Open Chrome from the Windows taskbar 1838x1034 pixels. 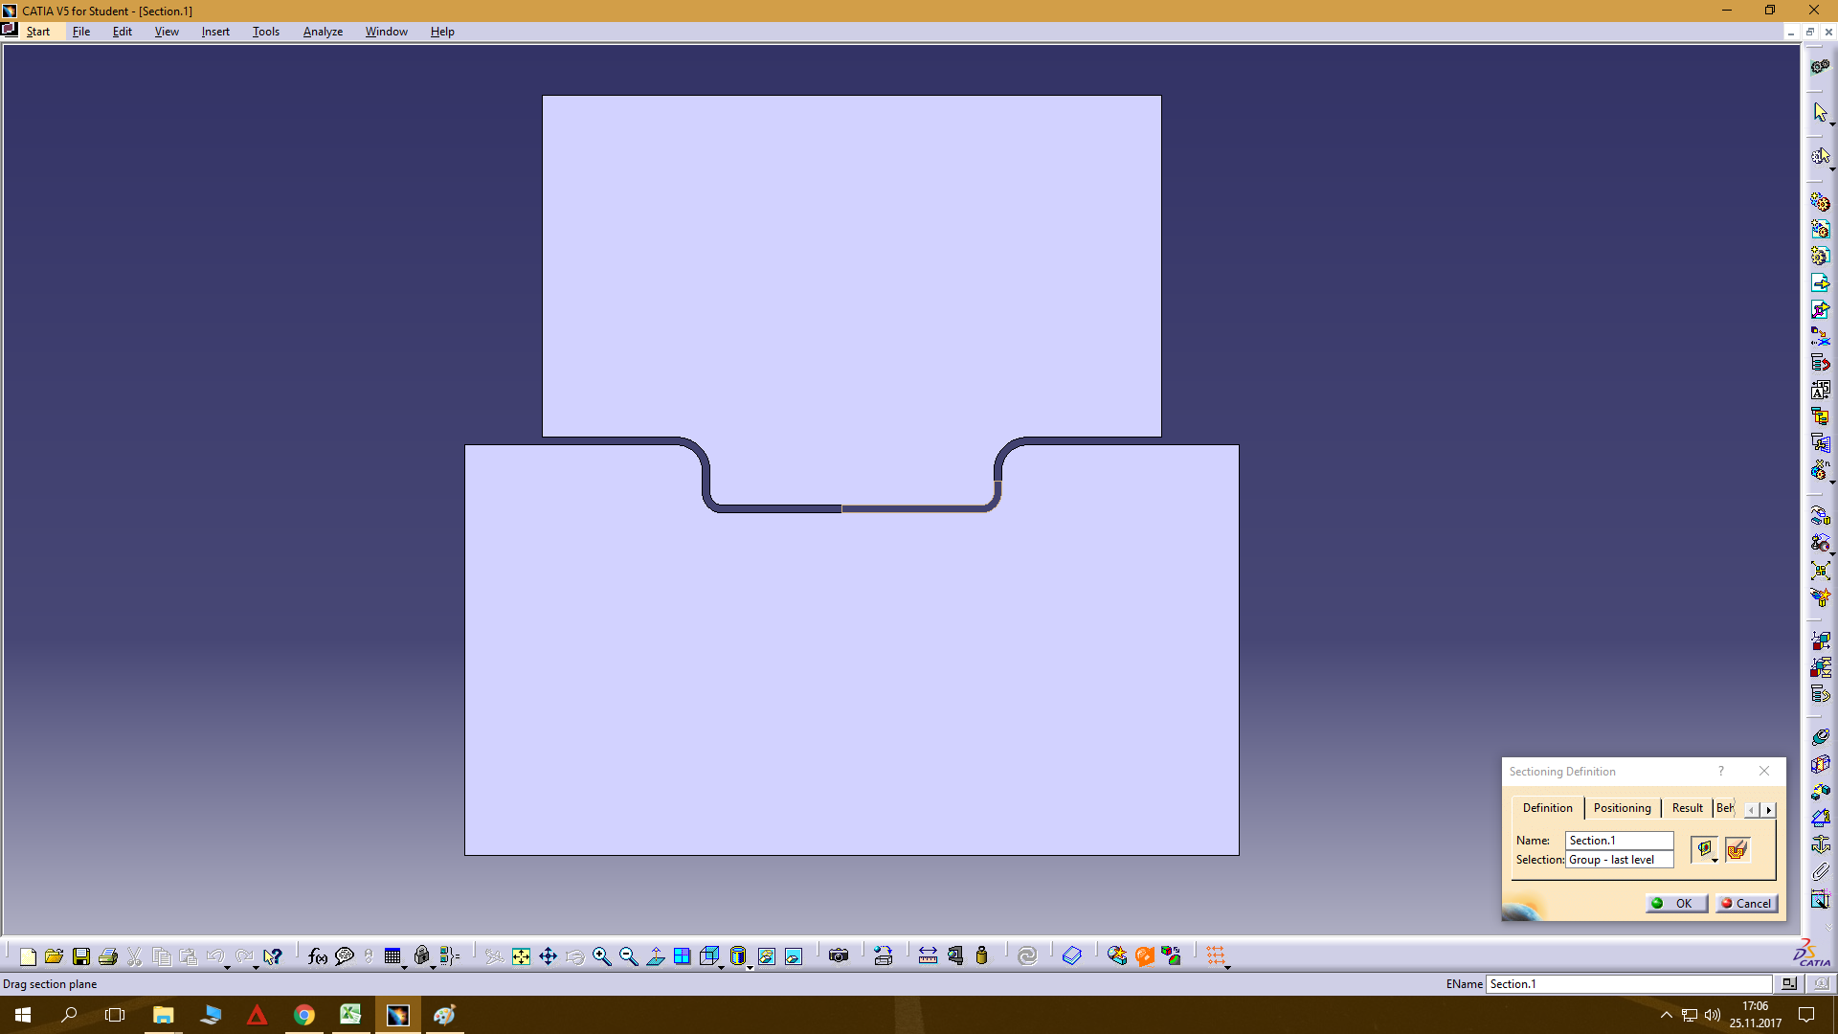[303, 1015]
